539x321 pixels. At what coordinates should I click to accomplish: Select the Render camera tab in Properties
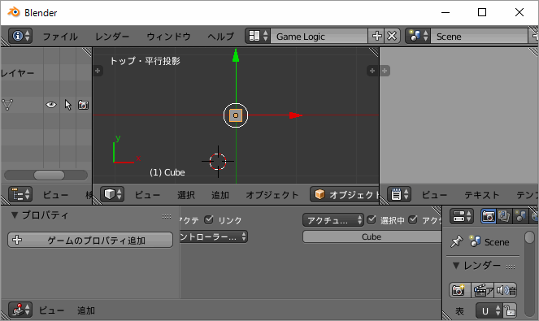point(488,216)
